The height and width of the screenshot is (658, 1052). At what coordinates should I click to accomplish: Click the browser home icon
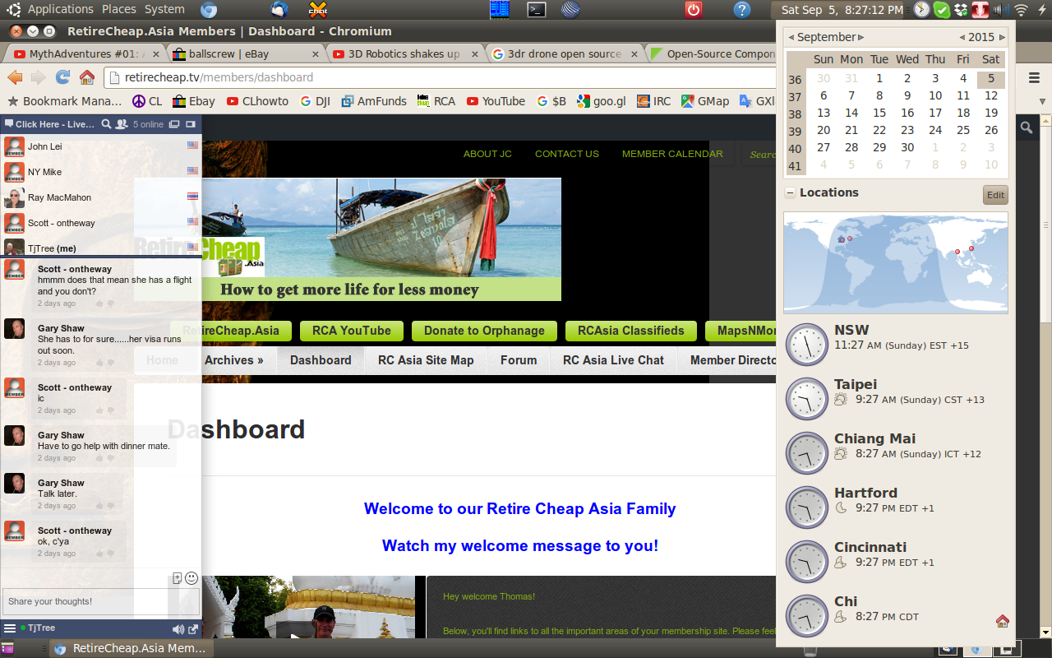(x=87, y=77)
